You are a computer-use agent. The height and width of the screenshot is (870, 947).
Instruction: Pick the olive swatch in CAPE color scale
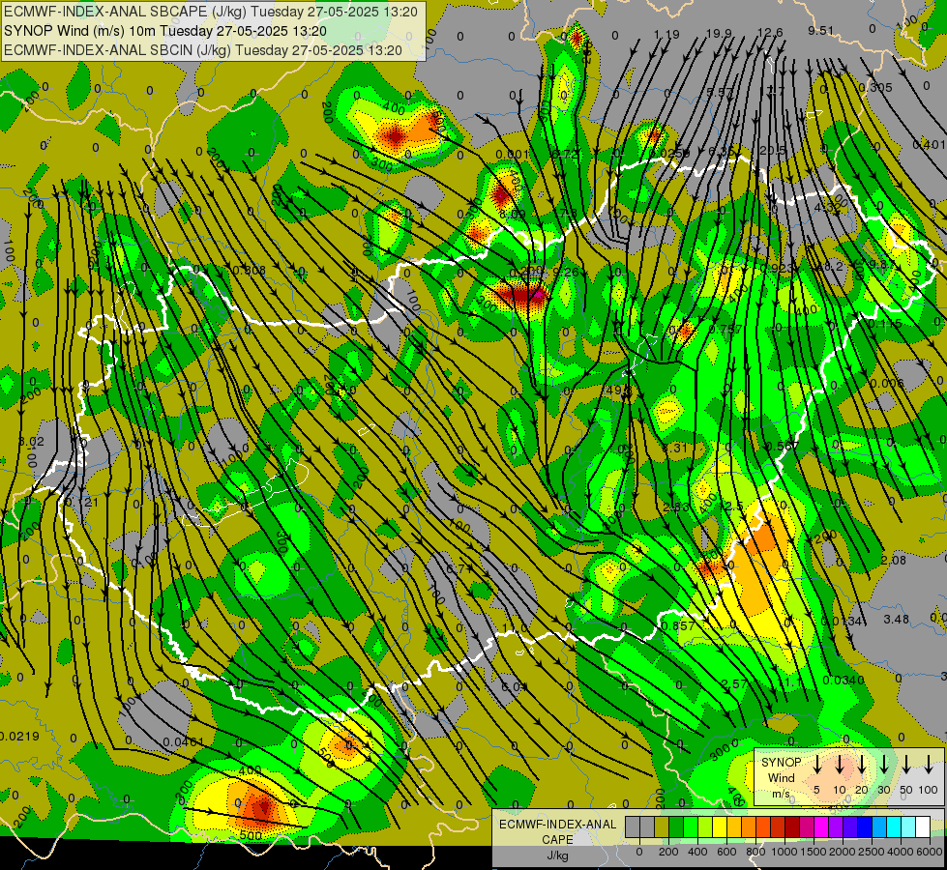pos(662,826)
